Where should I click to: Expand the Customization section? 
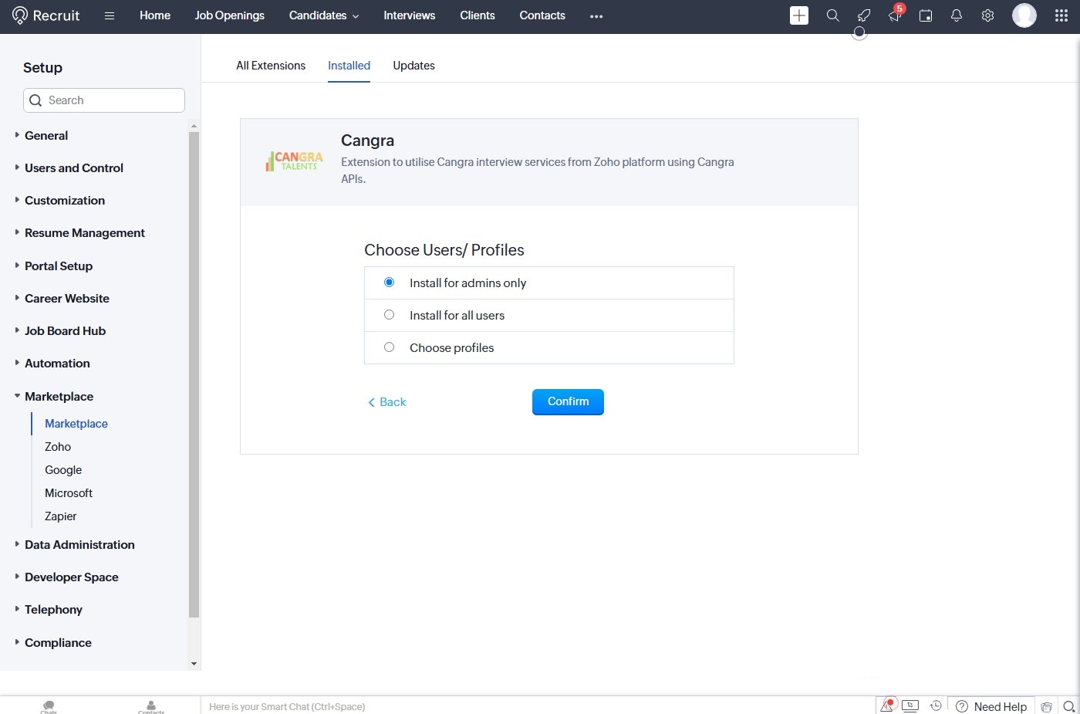[65, 200]
